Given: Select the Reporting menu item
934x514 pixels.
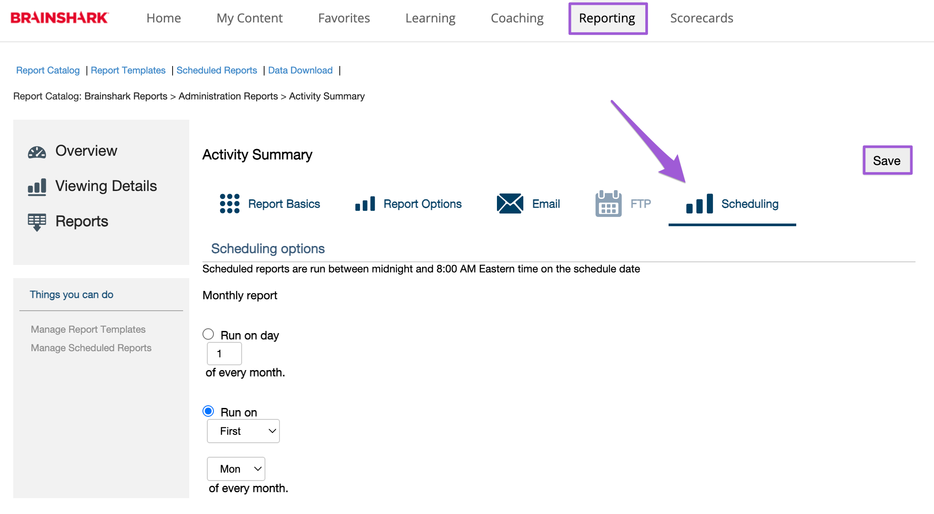Looking at the screenshot, I should [x=607, y=18].
